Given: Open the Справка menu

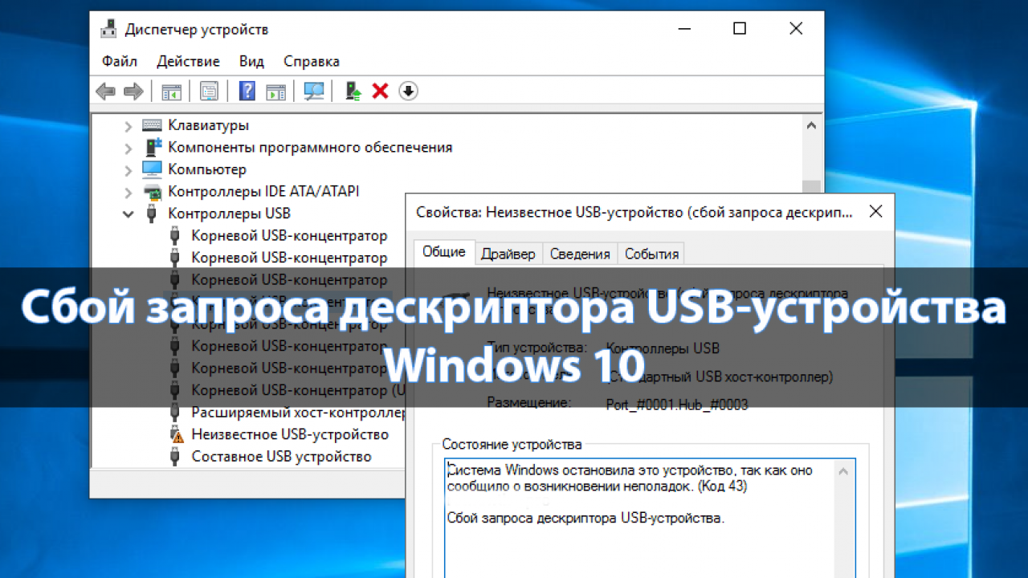Looking at the screenshot, I should [x=312, y=61].
